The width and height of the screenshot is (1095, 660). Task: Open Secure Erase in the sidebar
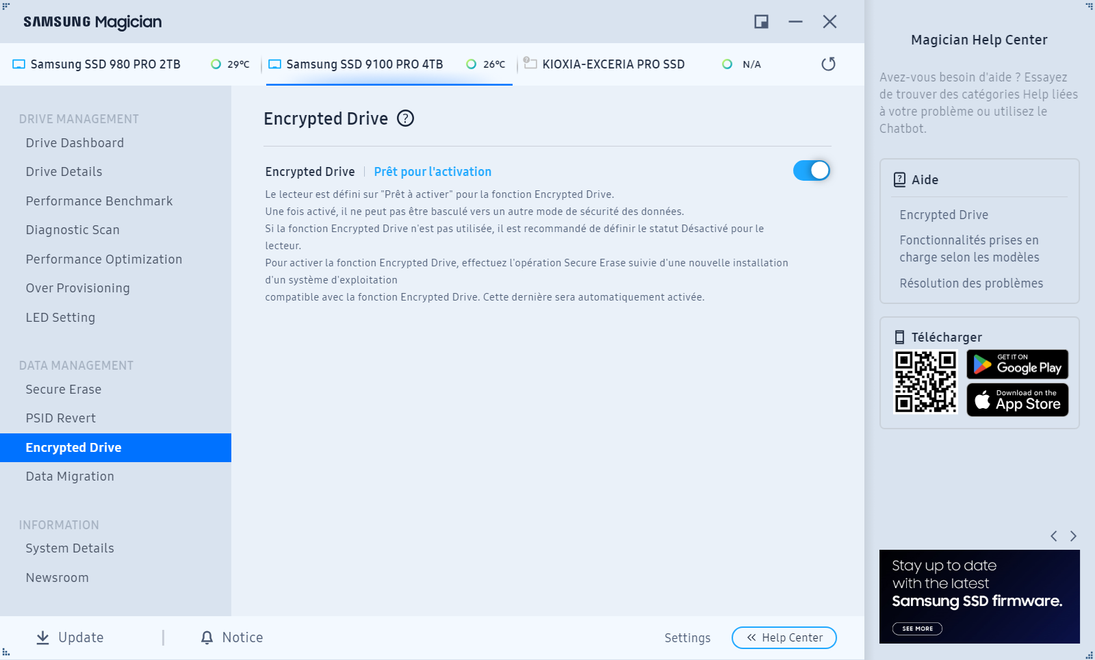click(x=64, y=390)
